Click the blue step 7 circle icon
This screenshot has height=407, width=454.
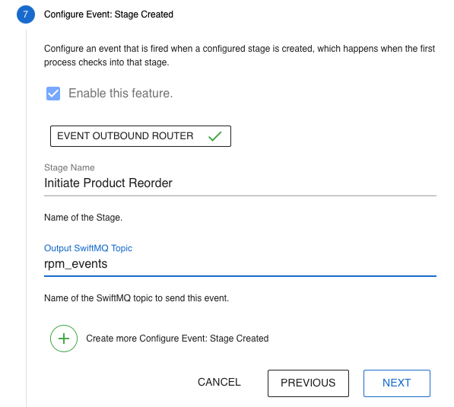click(x=26, y=14)
